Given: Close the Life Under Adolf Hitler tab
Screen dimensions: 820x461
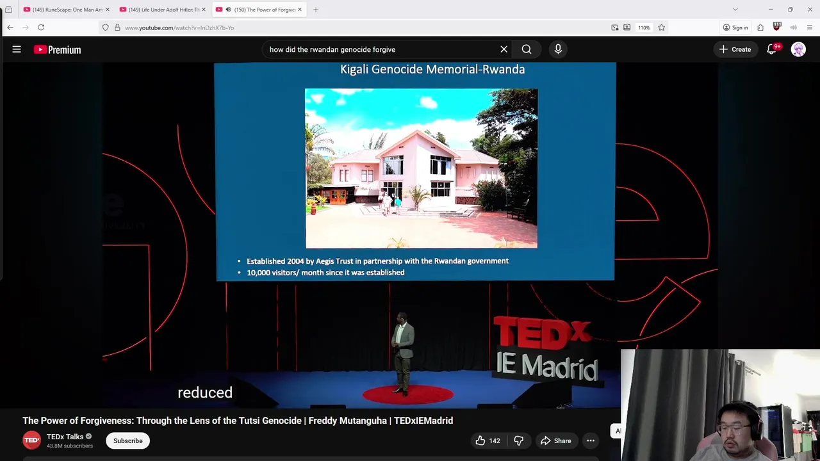Looking at the screenshot, I should click(203, 10).
